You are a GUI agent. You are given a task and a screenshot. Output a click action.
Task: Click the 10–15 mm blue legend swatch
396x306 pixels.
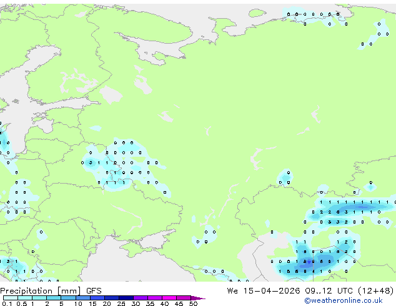coord(83,298)
